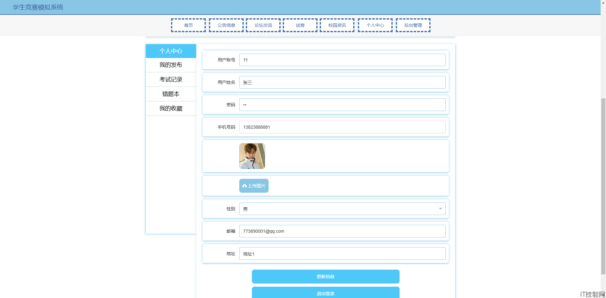Open 校园资讯 navigation item

point(337,25)
